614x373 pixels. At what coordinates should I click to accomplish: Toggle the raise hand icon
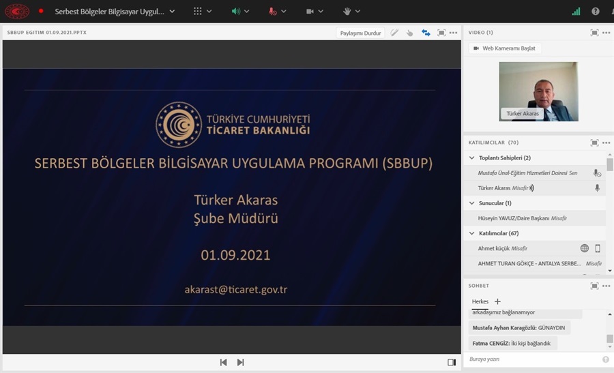point(347,12)
